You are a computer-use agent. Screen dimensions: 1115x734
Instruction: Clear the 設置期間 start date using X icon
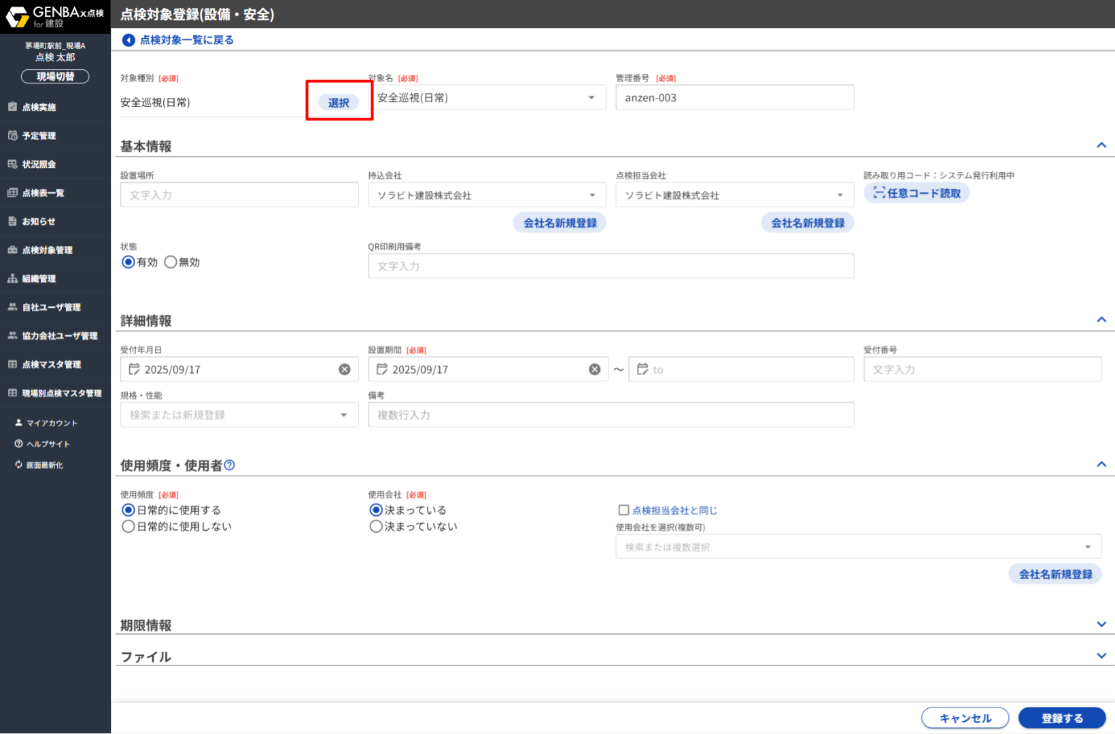(x=595, y=369)
